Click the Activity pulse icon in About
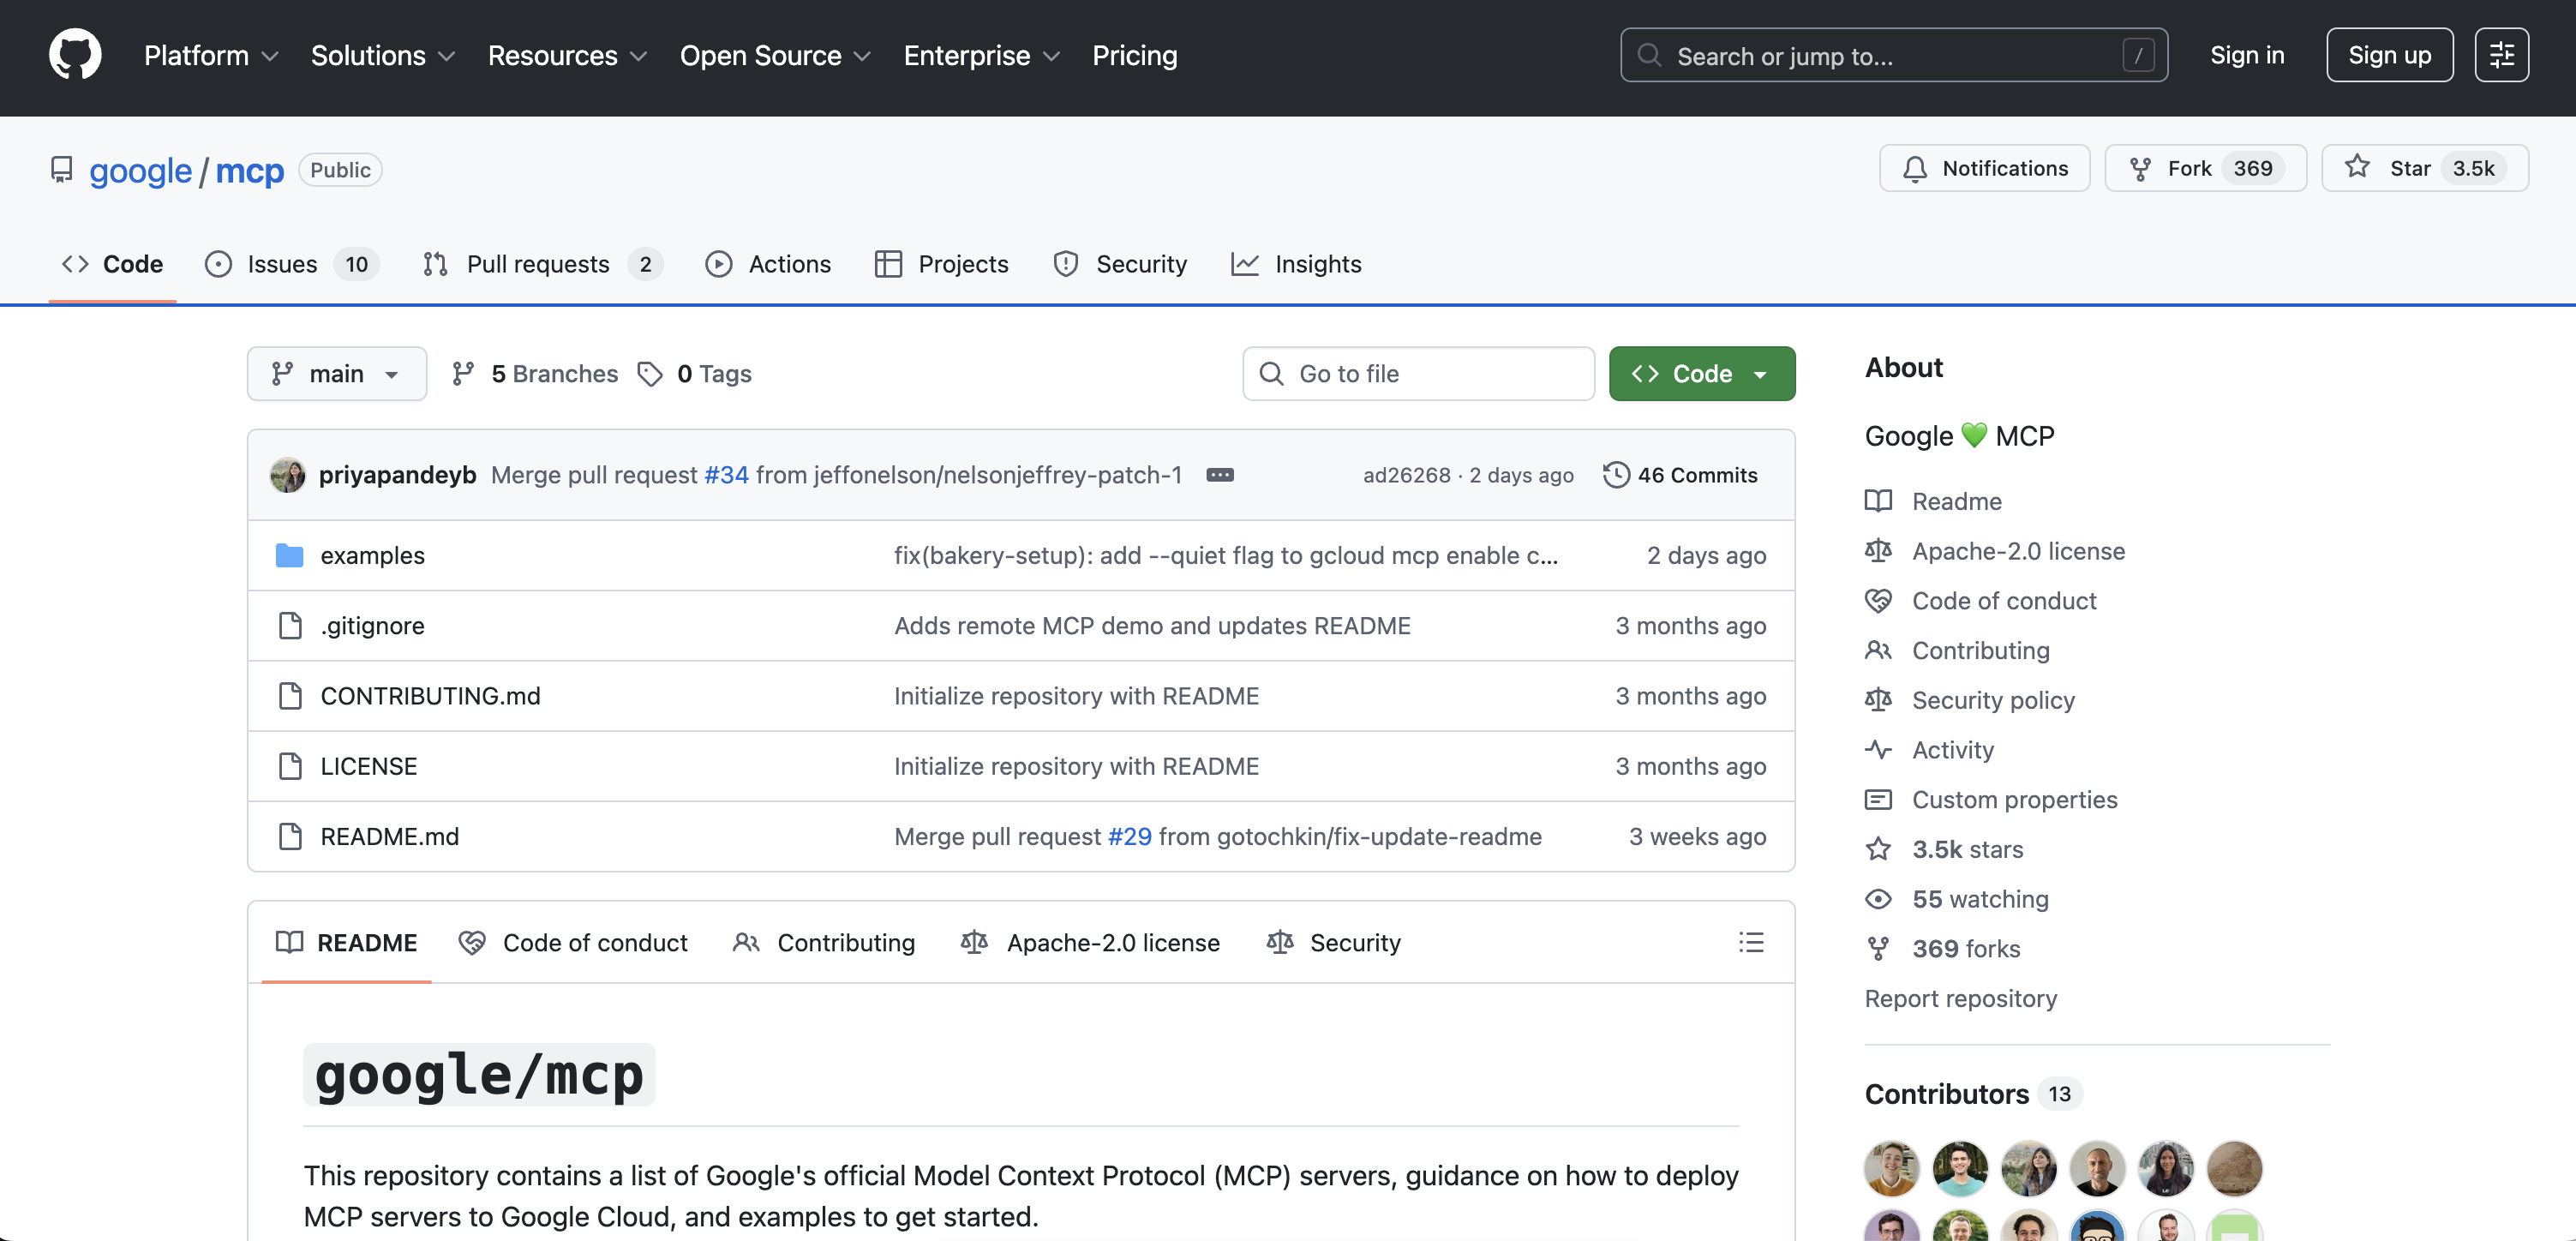This screenshot has height=1241, width=2576. [1878, 749]
